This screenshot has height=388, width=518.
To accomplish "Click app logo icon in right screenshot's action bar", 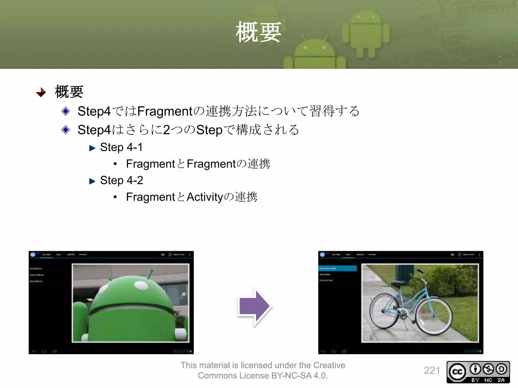I will 322,254.
